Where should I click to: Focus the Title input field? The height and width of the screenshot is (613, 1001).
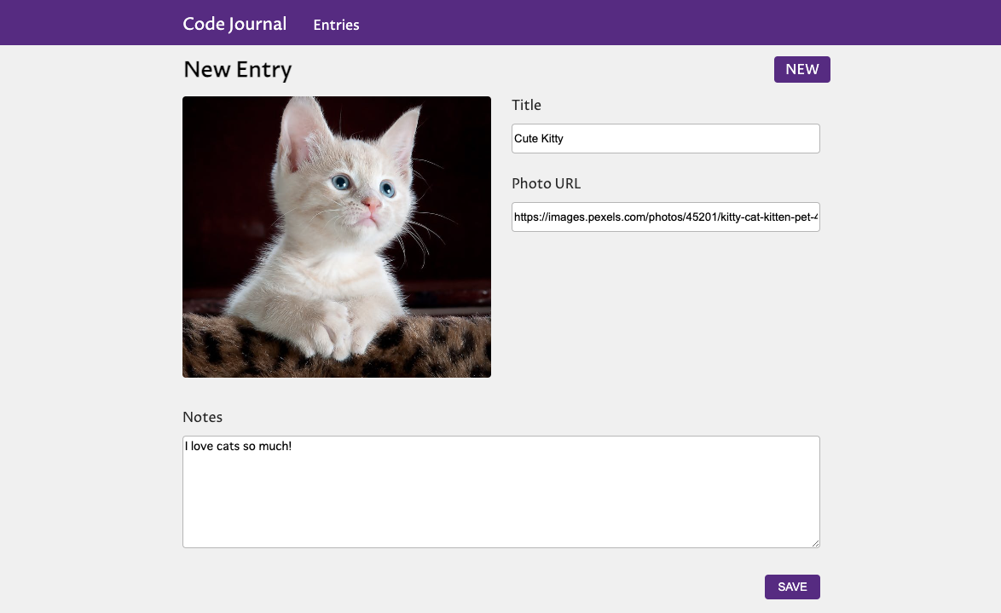(665, 138)
